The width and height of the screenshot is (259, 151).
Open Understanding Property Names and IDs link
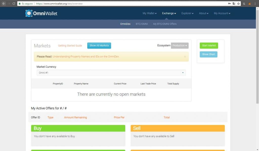(x=86, y=57)
